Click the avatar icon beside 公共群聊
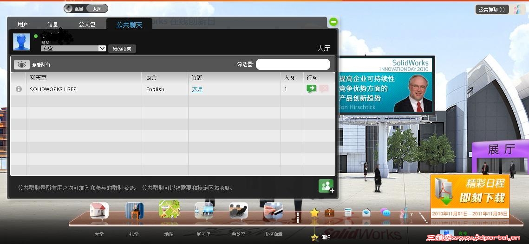This screenshot has width=529, height=244. coord(517,9)
